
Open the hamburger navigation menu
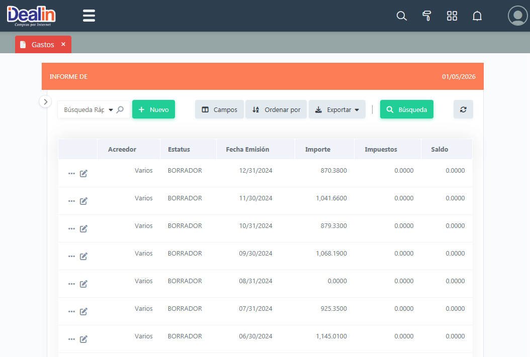tap(89, 16)
